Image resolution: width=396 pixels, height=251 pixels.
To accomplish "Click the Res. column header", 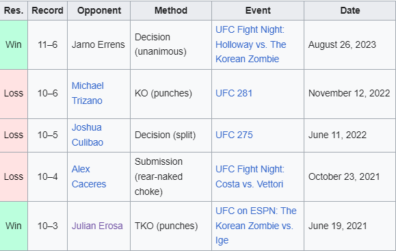I will 14,10.
